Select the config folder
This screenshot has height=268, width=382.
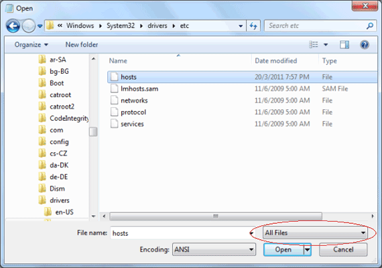tap(59, 142)
